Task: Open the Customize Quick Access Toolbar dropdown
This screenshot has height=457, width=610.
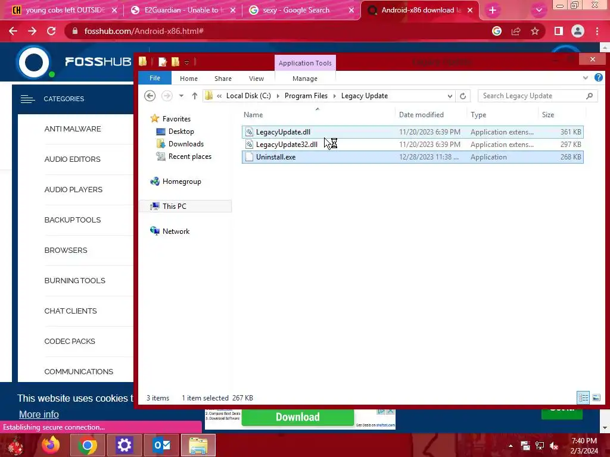Action: (186, 62)
